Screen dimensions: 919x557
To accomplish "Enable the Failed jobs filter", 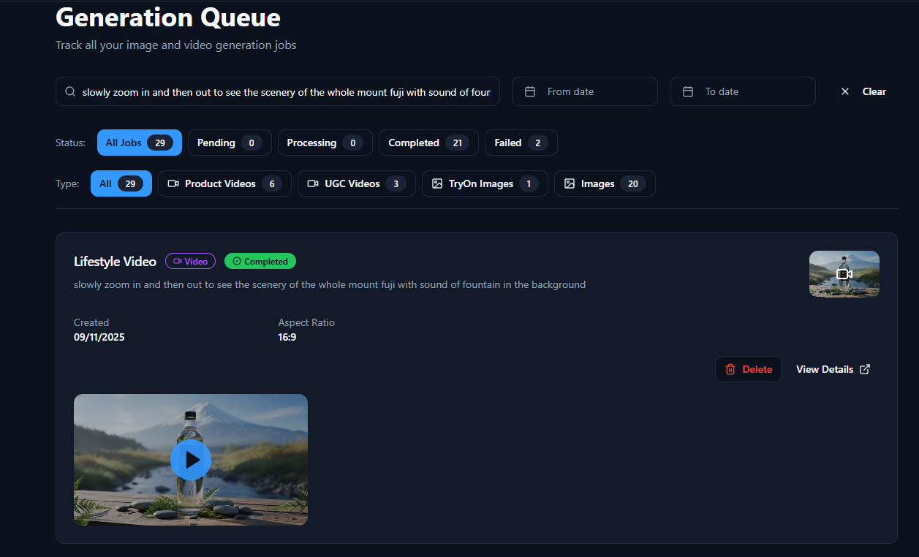I will (x=521, y=143).
